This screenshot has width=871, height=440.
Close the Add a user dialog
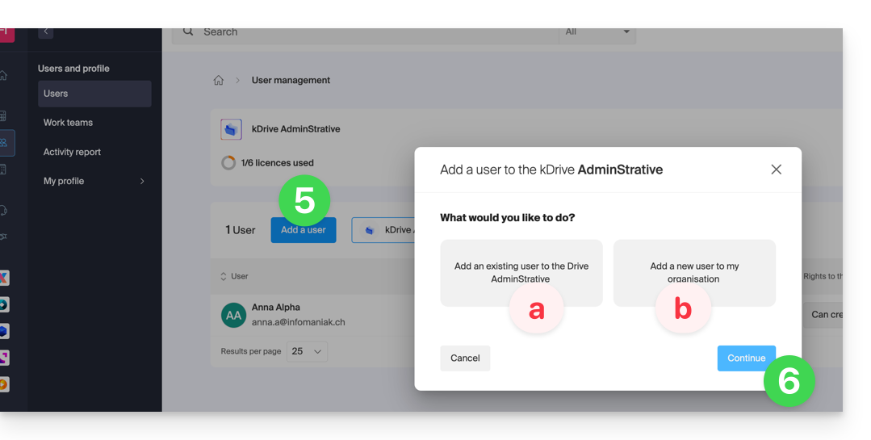(x=776, y=170)
